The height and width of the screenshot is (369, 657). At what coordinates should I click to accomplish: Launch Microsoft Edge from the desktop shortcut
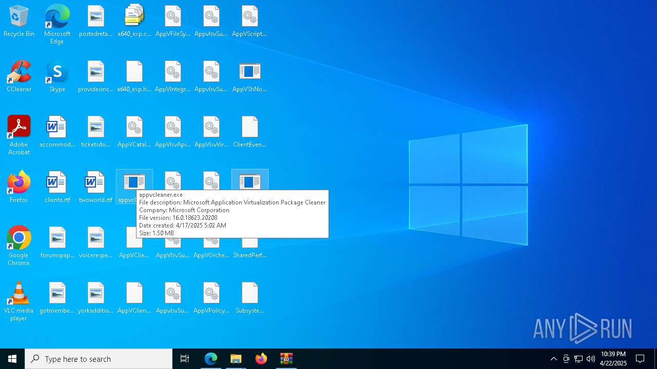pyautogui.click(x=57, y=25)
